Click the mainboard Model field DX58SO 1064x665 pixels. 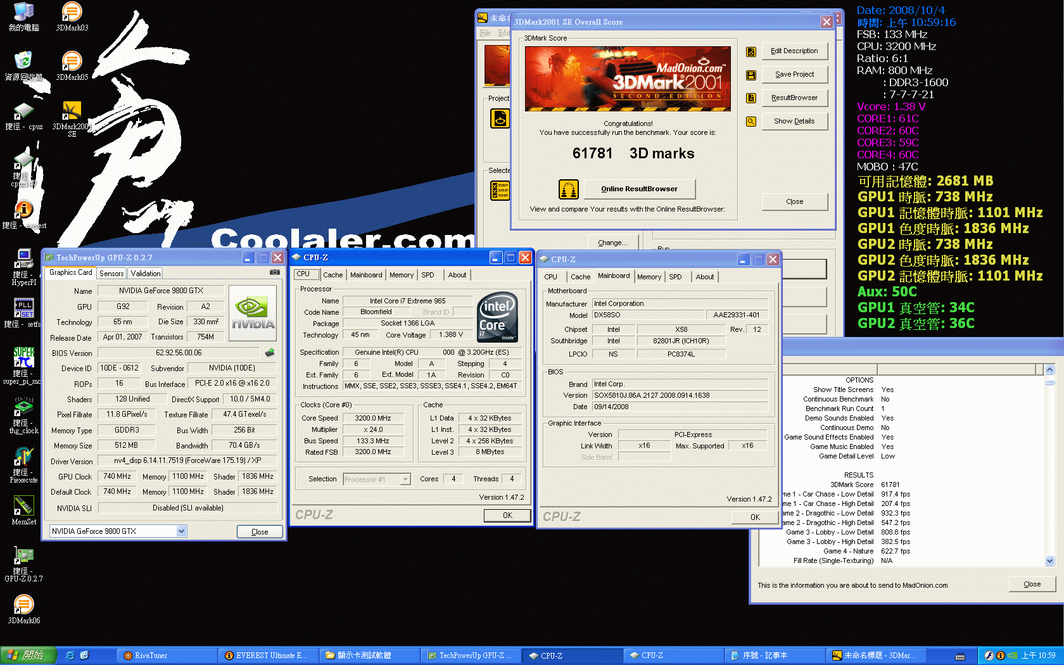pos(648,315)
